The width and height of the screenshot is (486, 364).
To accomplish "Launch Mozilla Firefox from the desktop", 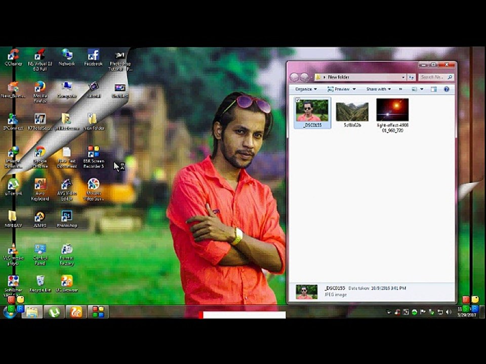I will click(x=40, y=92).
